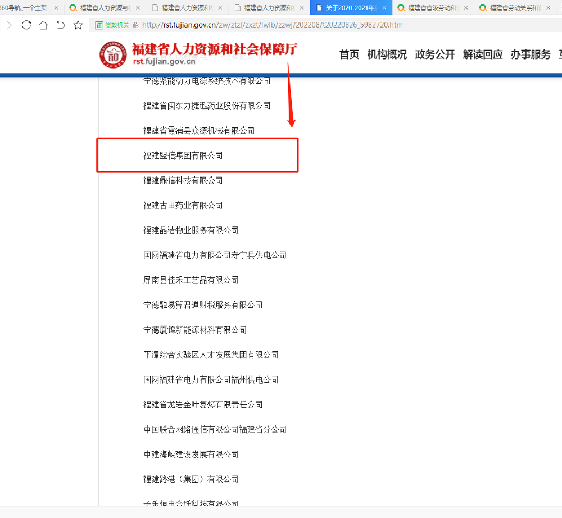Click the red emblem logo of the department

[x=114, y=55]
